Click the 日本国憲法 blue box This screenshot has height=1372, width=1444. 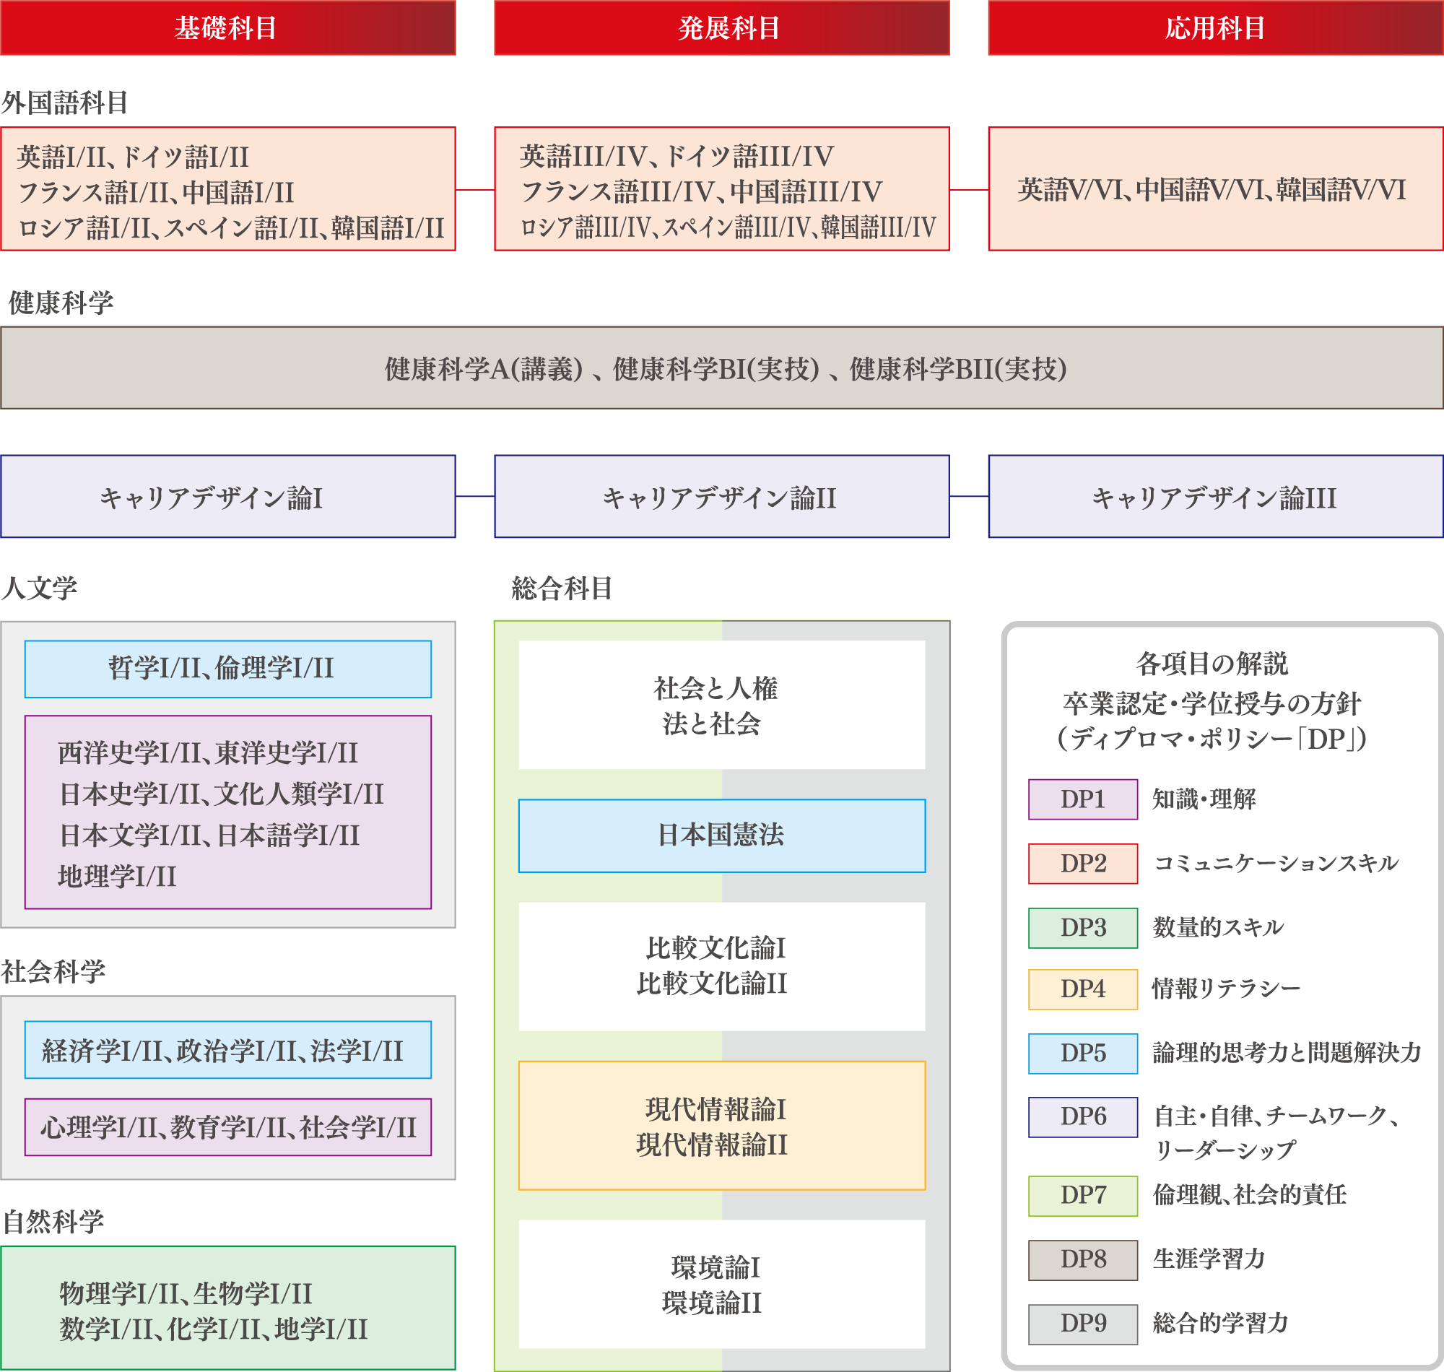pos(721,836)
